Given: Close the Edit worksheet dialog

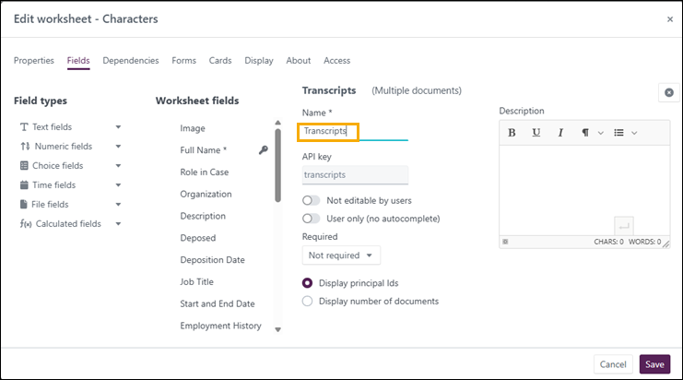Looking at the screenshot, I should pyautogui.click(x=670, y=19).
